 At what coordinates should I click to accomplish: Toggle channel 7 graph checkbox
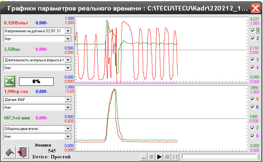point(252,128)
